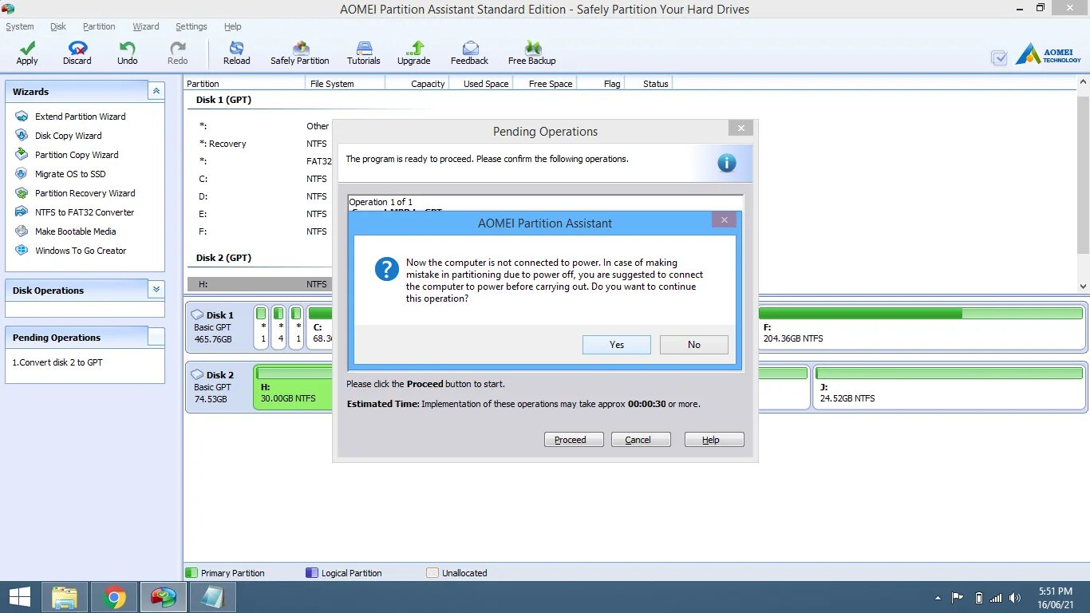Viewport: 1090px width, 613px height.
Task: Open Safely Partition from toolbar
Action: click(300, 53)
